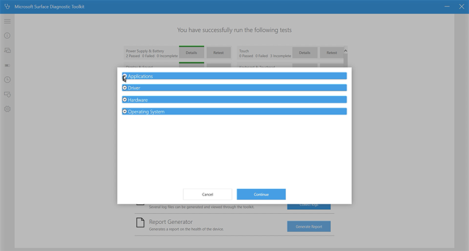The image size is (469, 251).
Task: Click the display protection icon in sidebar
Action: click(8, 94)
